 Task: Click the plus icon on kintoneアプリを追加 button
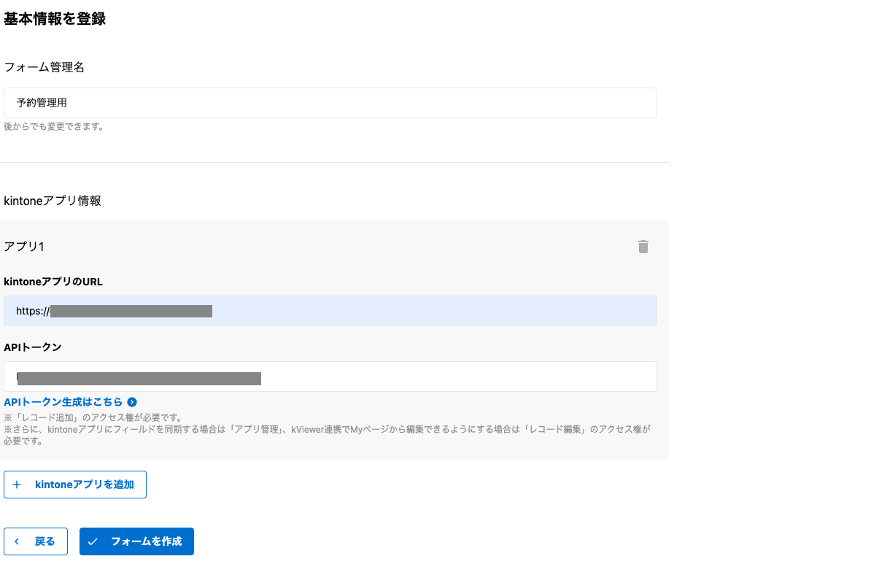click(x=18, y=484)
